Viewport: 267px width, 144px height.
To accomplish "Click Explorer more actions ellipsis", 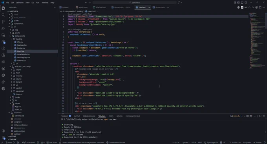I will (55, 7).
